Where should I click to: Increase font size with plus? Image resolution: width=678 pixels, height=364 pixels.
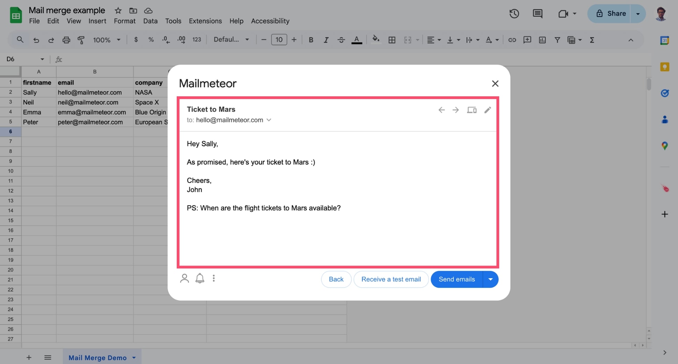click(294, 40)
